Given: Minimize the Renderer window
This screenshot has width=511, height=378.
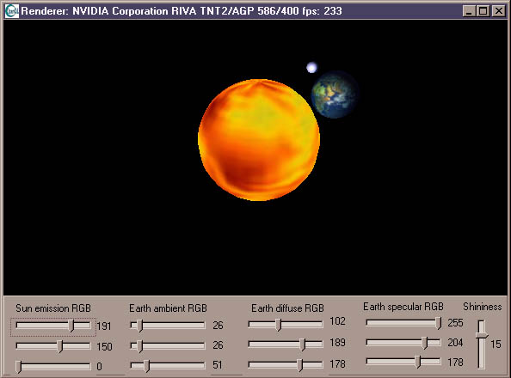Looking at the screenshot, I should pyautogui.click(x=469, y=11).
